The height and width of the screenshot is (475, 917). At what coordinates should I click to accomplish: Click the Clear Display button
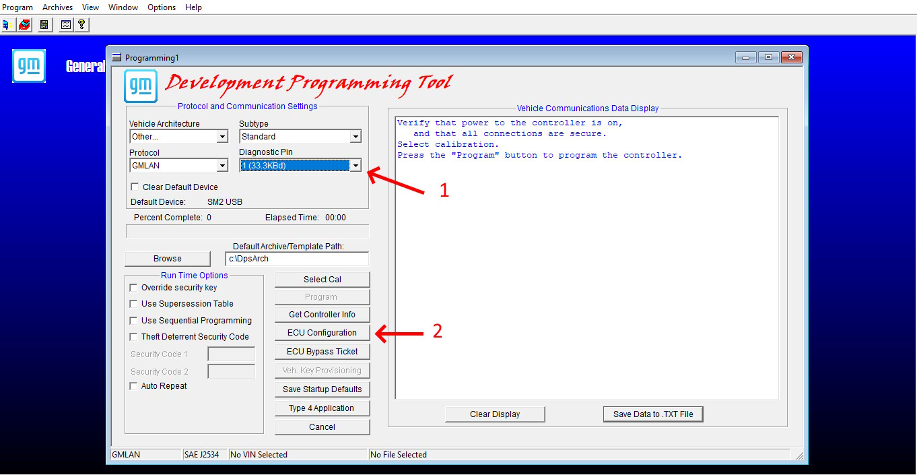click(x=495, y=414)
